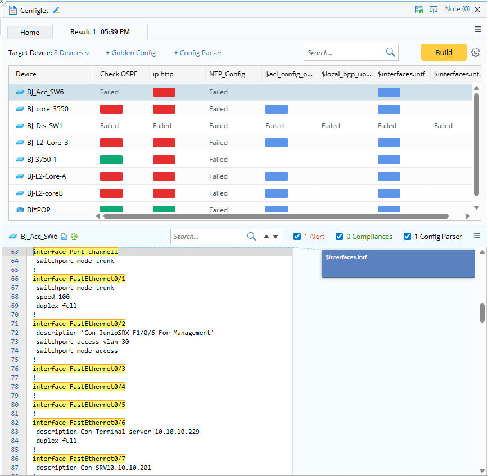The height and width of the screenshot is (476, 488).
Task: Disable the 1 Config Parser checkbox
Action: pos(407,237)
